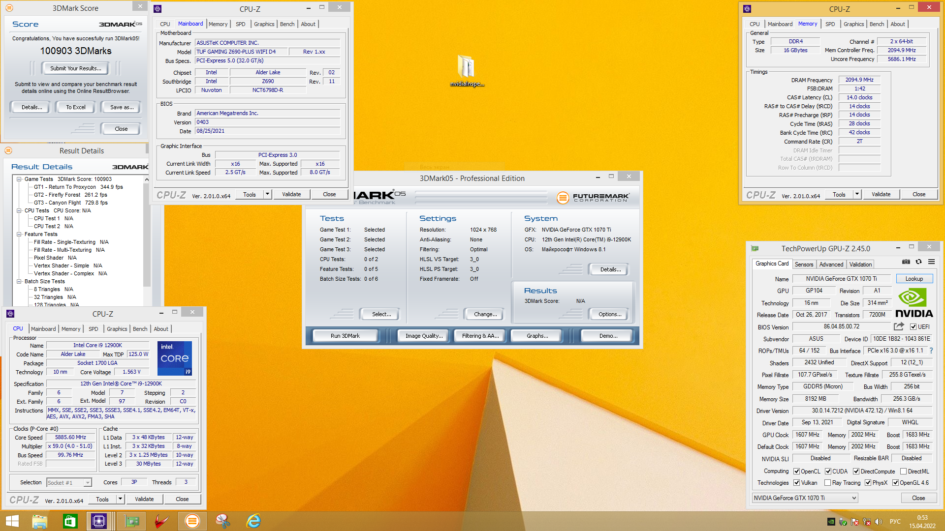Switch to the Sensors tab in GPU-Z
The height and width of the screenshot is (531, 945).
click(x=804, y=265)
